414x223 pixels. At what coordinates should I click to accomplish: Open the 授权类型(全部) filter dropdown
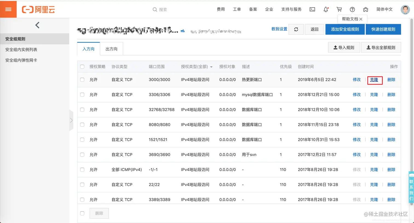click(197, 67)
